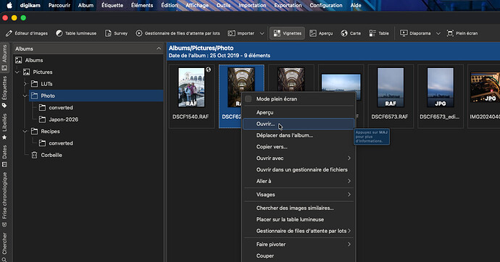Switch to Aperçu preview mode

[x=322, y=33]
